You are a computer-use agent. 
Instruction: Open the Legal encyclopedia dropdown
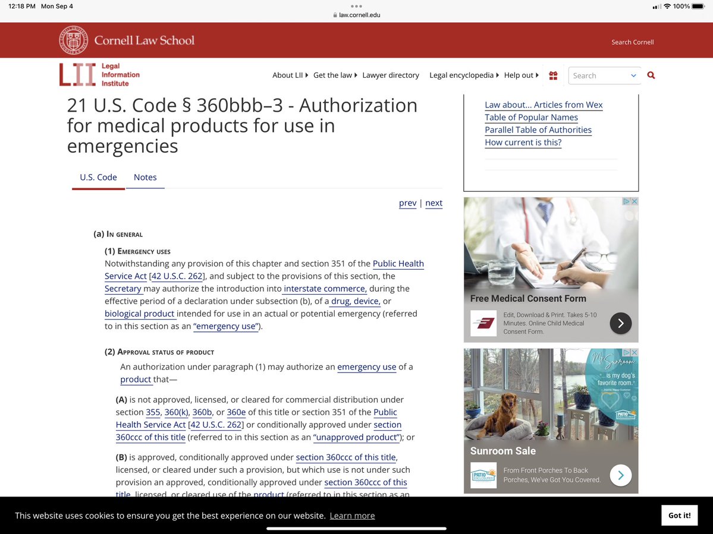[464, 75]
